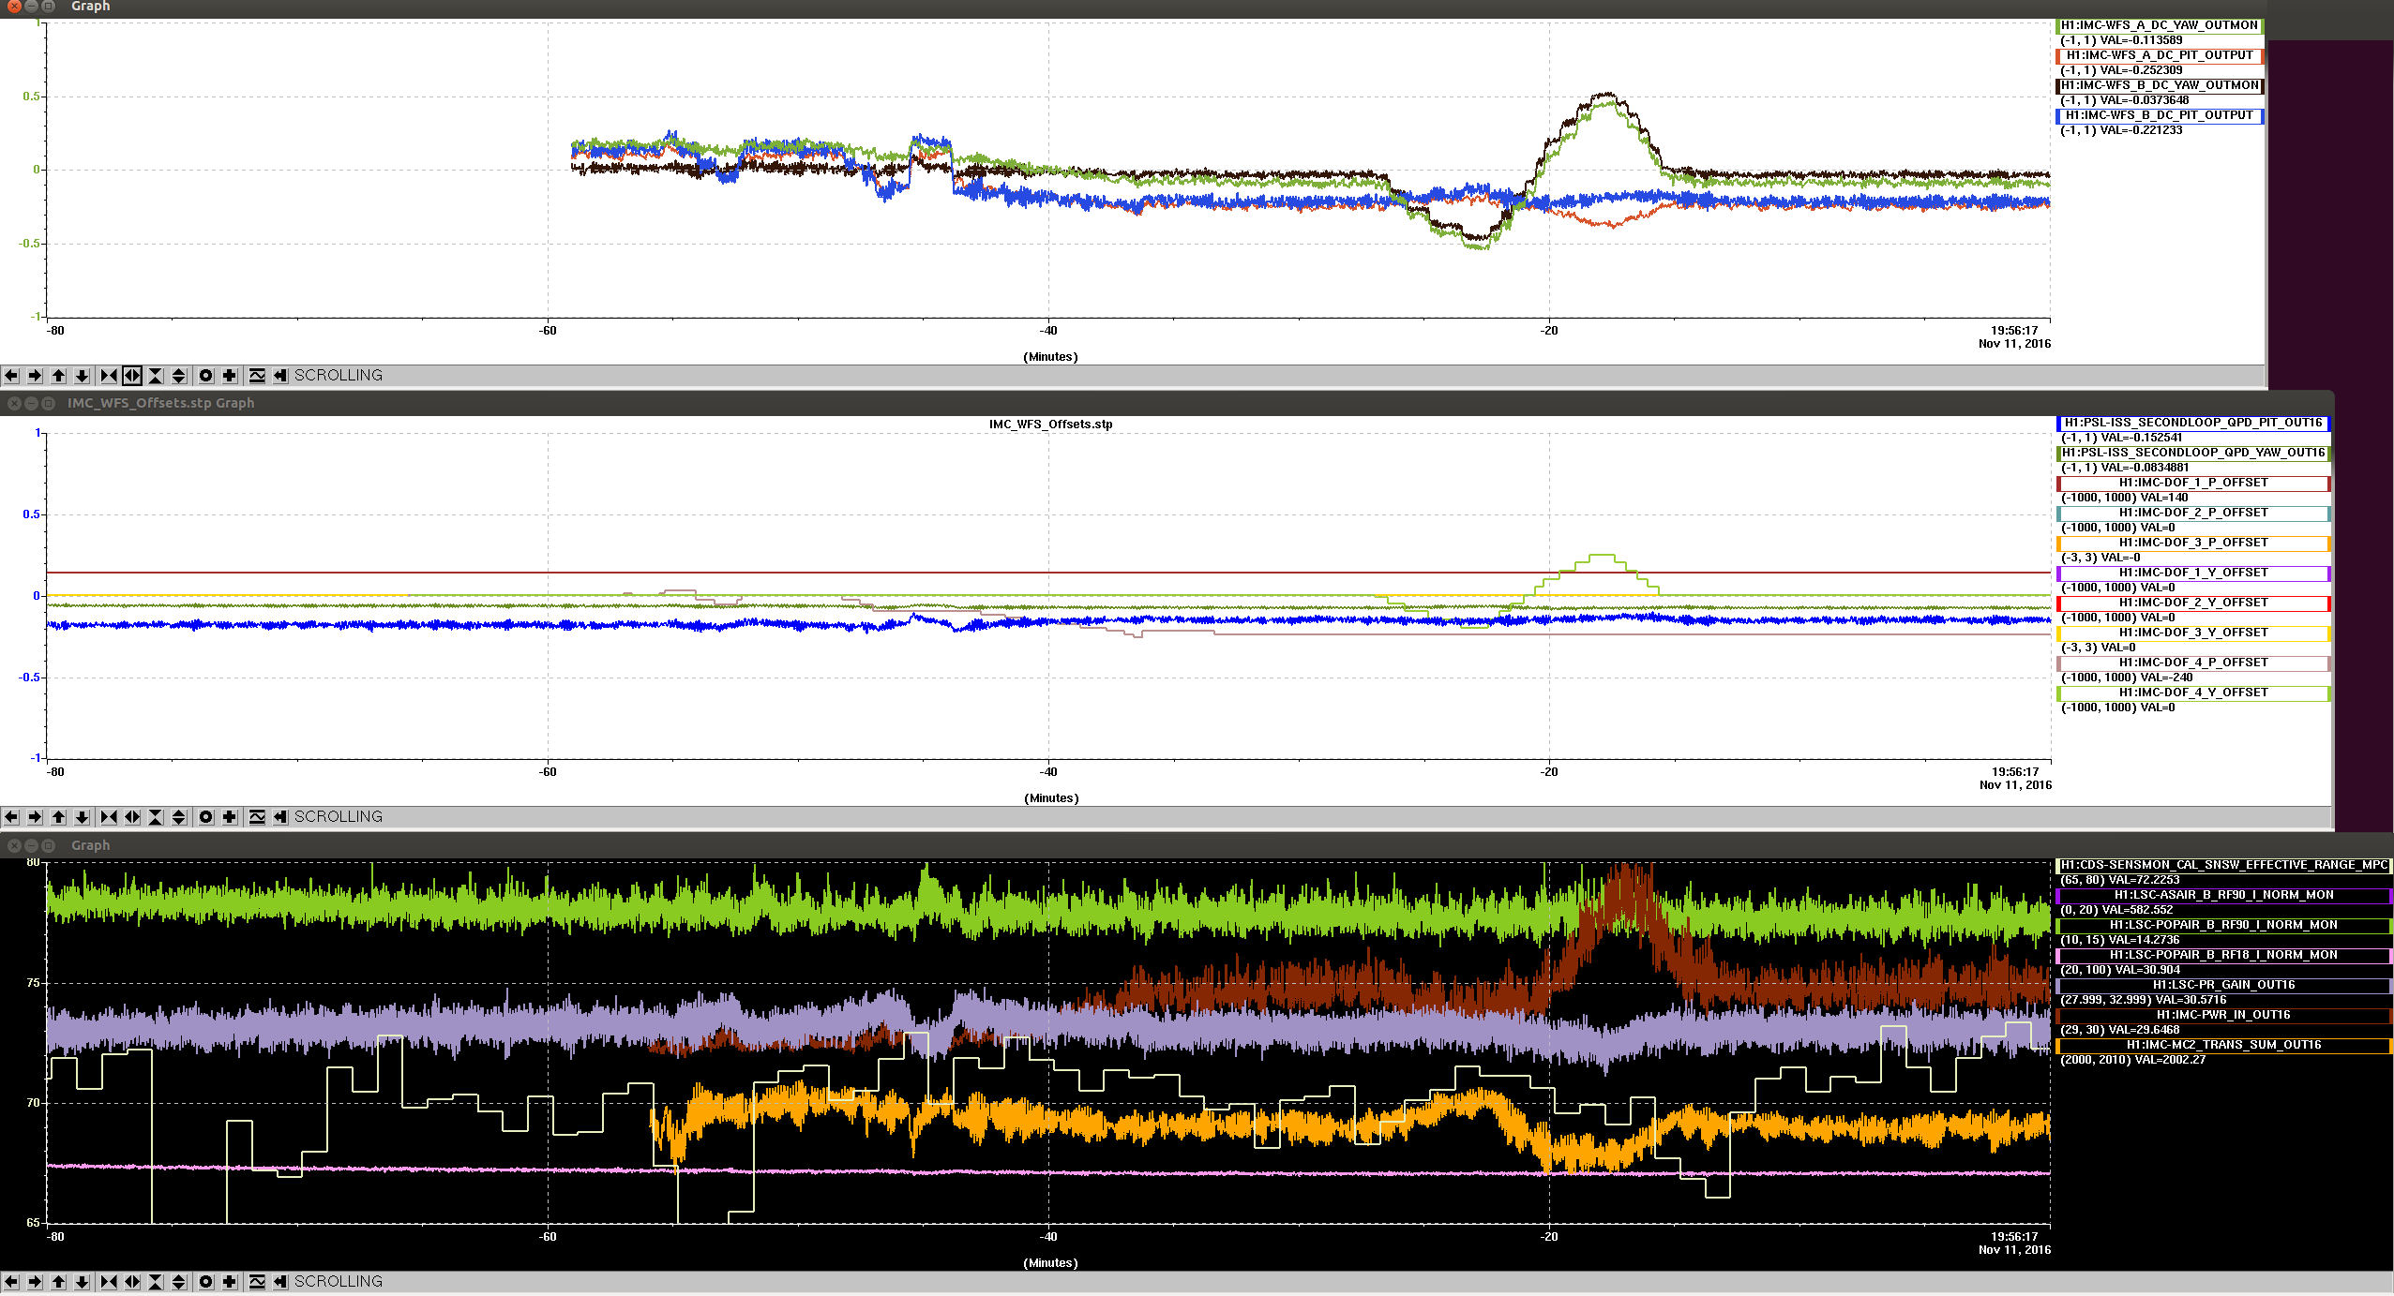Viewport: 2394px width, 1296px height.
Task: Pan left in IMC_WFS_Offsets graph toolbar
Action: (x=11, y=817)
